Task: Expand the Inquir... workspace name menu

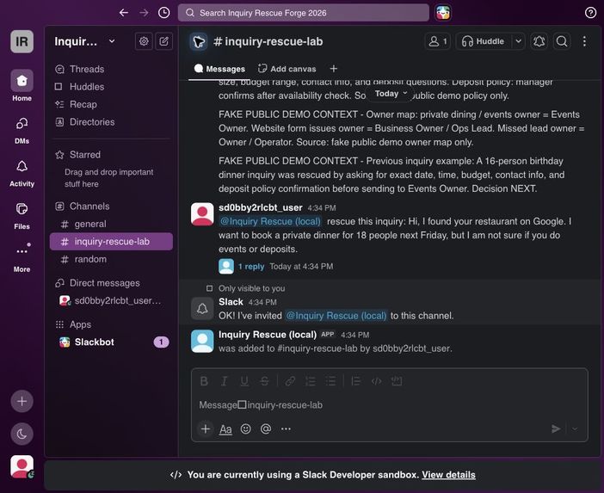Action: tap(84, 41)
